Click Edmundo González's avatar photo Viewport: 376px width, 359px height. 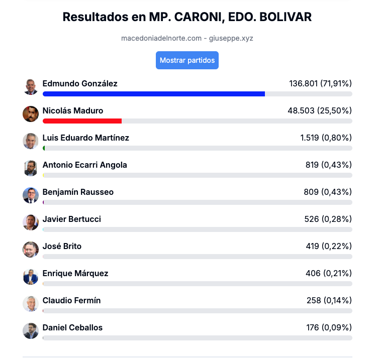coord(31,87)
